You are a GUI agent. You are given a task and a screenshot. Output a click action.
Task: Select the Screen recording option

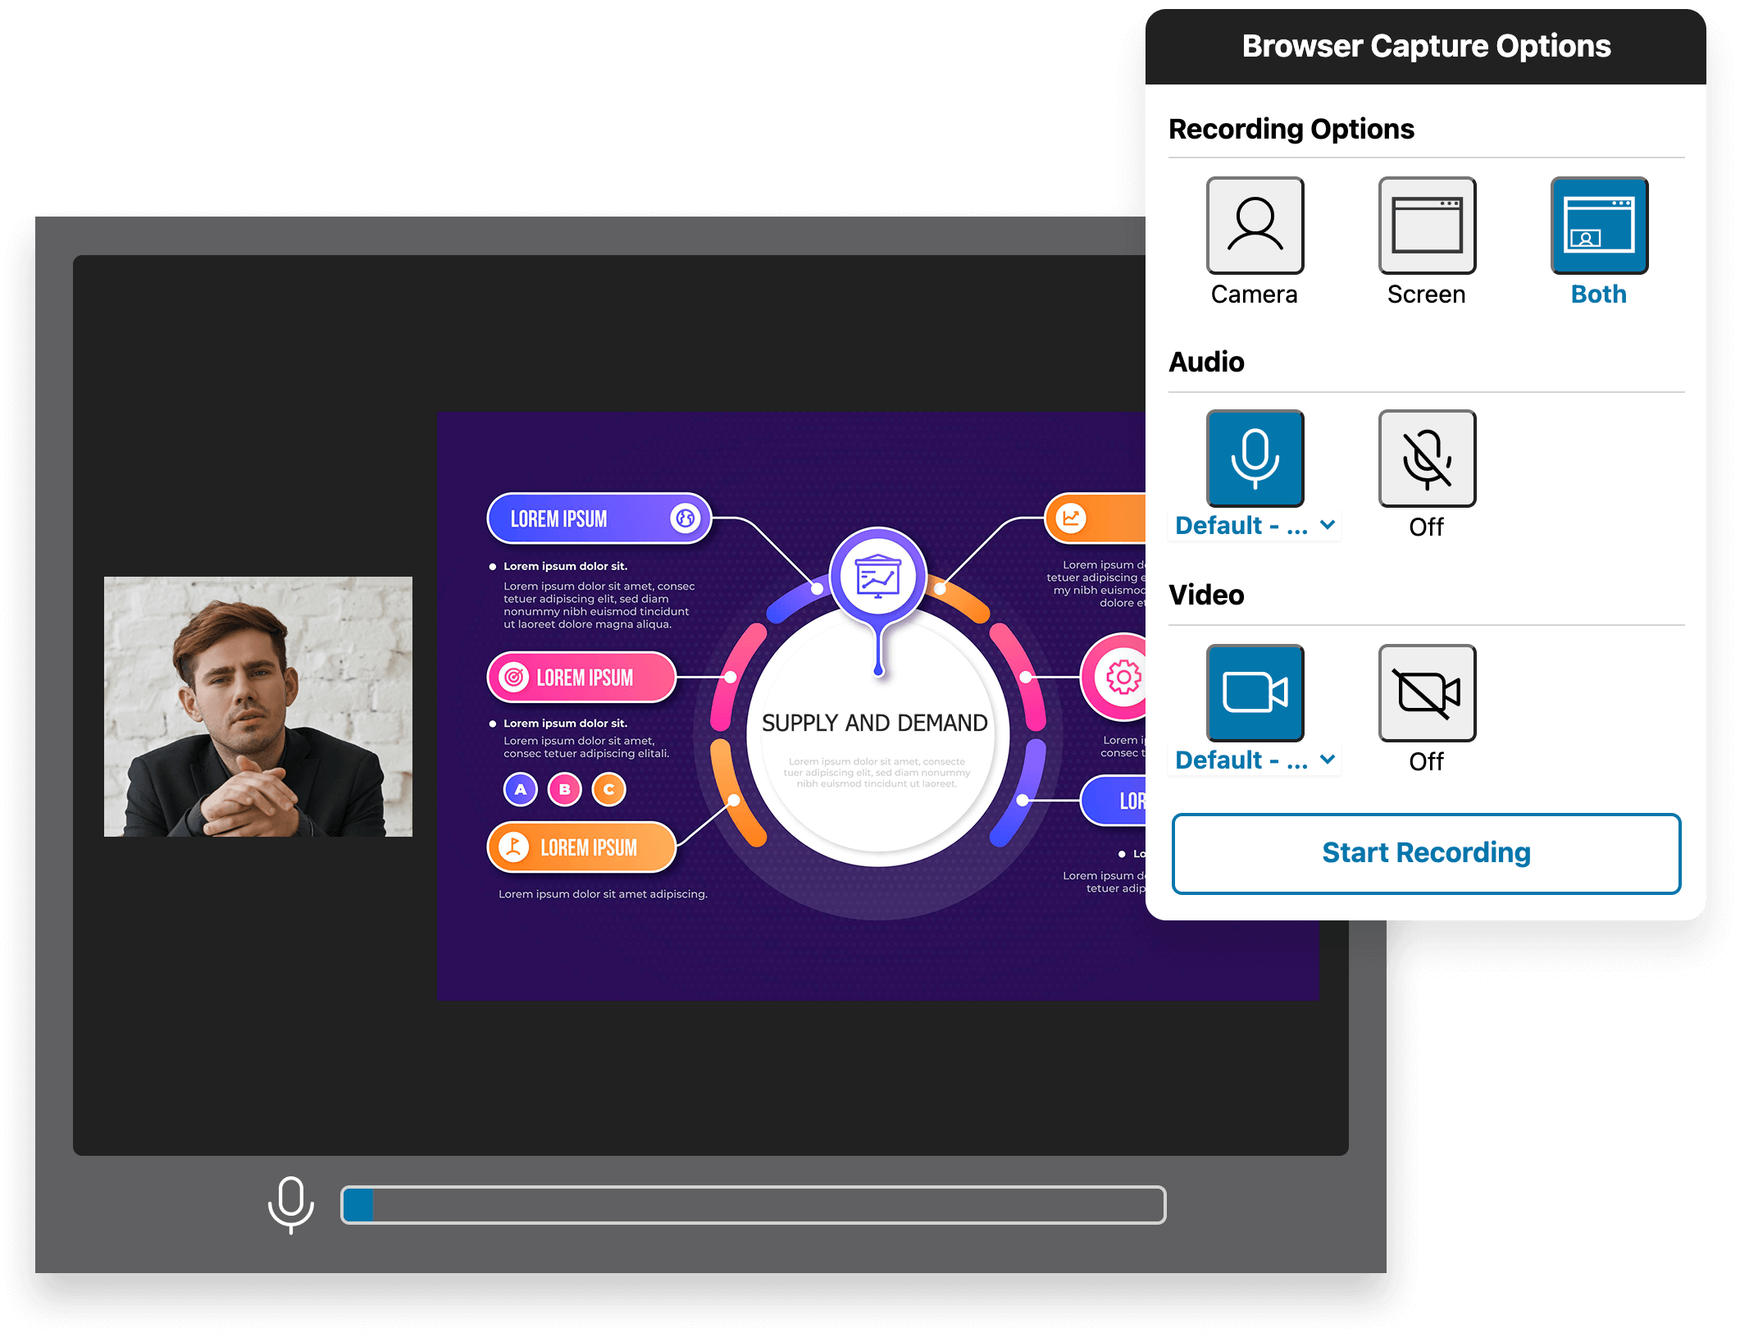1427,226
